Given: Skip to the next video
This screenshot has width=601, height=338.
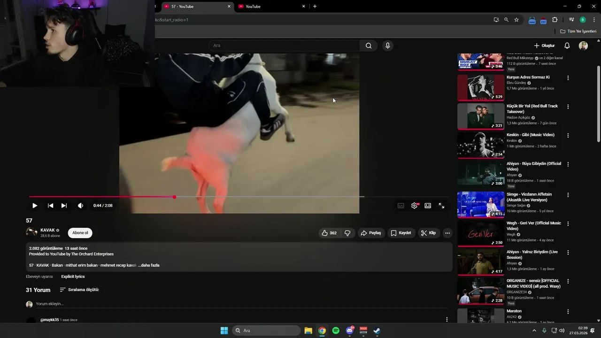Looking at the screenshot, I should point(64,206).
